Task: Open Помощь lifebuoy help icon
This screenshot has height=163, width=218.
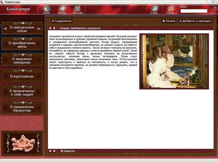Action: 171,9
